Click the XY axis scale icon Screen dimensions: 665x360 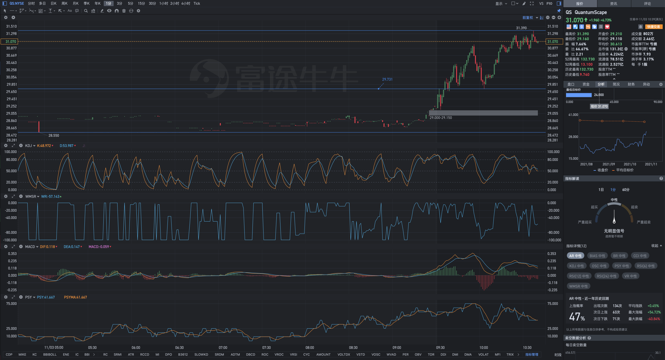tap(542, 18)
